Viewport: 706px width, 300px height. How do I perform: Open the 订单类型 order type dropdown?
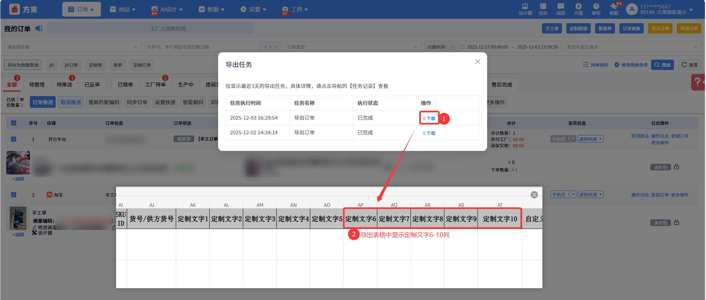[x=352, y=47]
